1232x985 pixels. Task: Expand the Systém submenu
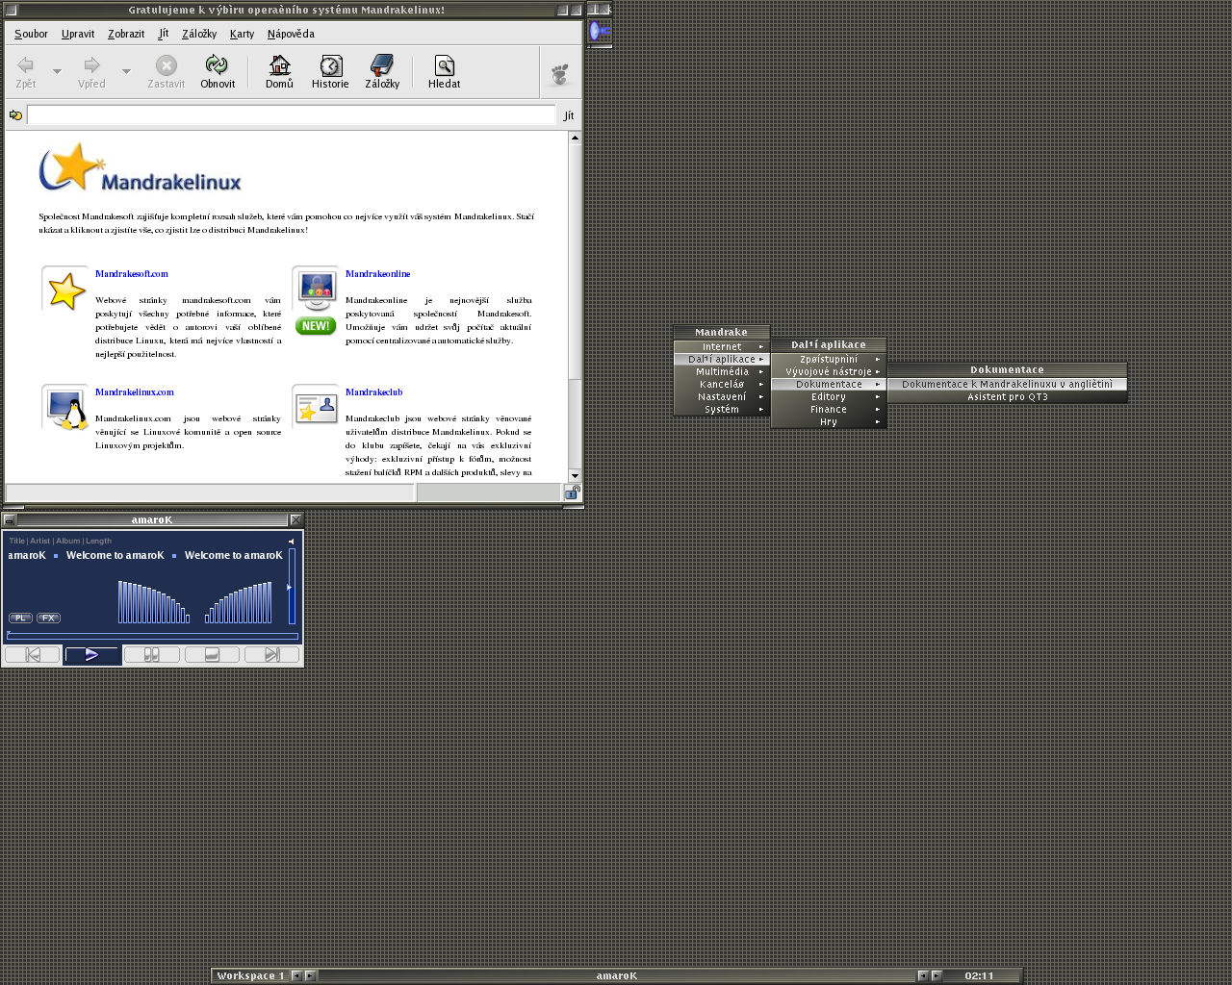click(x=722, y=409)
